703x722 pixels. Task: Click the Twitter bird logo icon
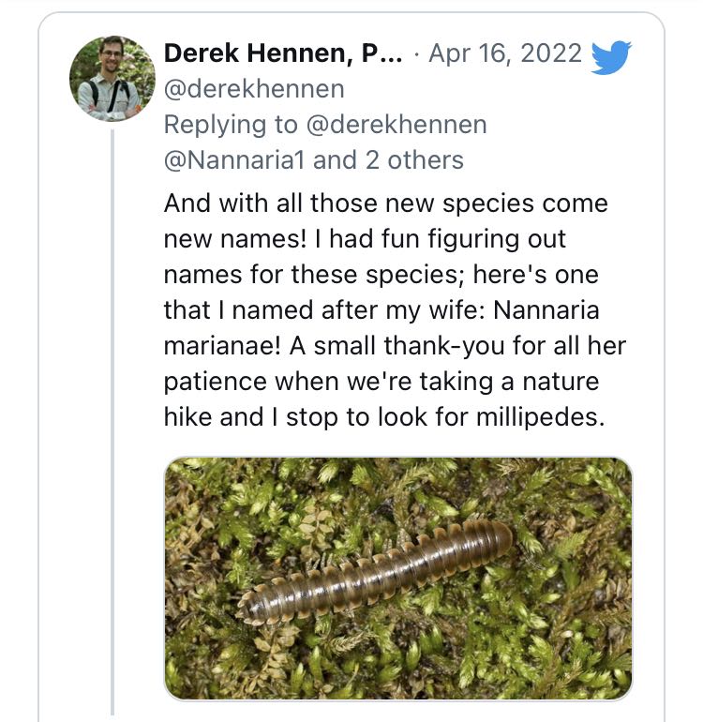point(611,57)
